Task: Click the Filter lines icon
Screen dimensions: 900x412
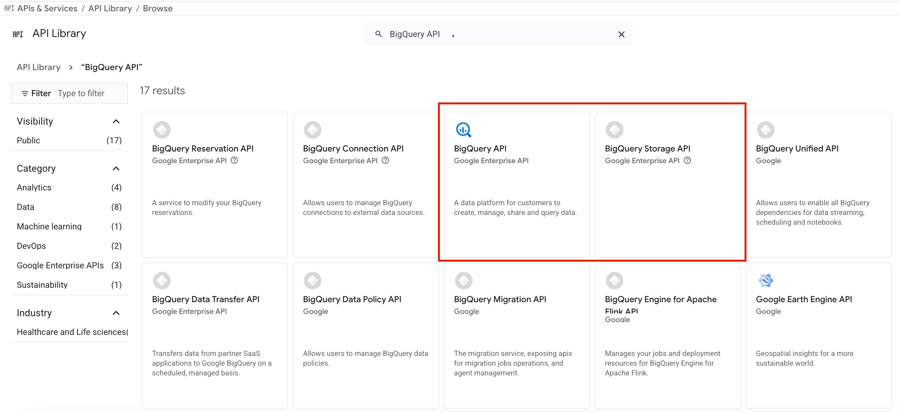Action: pyautogui.click(x=25, y=93)
